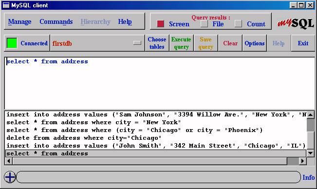317x189 pixels.
Task: Open the Options button
Action: pyautogui.click(x=255, y=43)
